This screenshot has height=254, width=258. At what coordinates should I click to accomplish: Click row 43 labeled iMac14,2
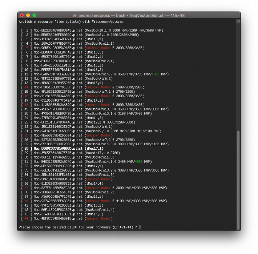coord(62,214)
